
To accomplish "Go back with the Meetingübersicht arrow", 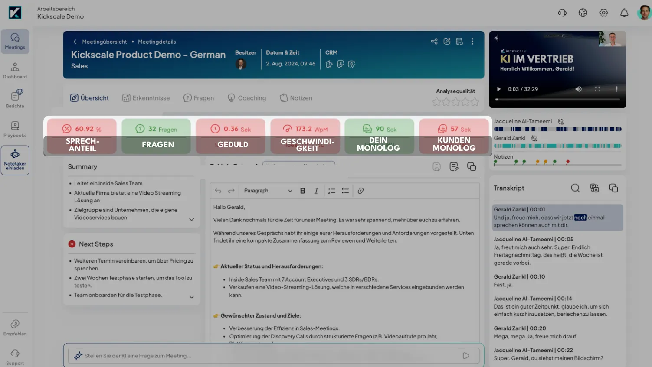I will [75, 42].
